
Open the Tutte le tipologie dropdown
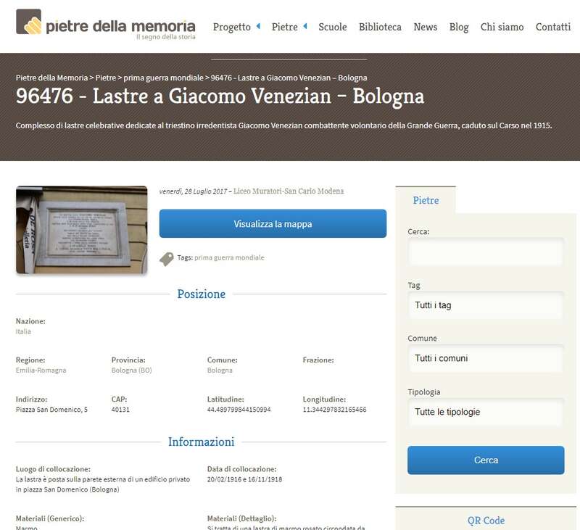(485, 412)
